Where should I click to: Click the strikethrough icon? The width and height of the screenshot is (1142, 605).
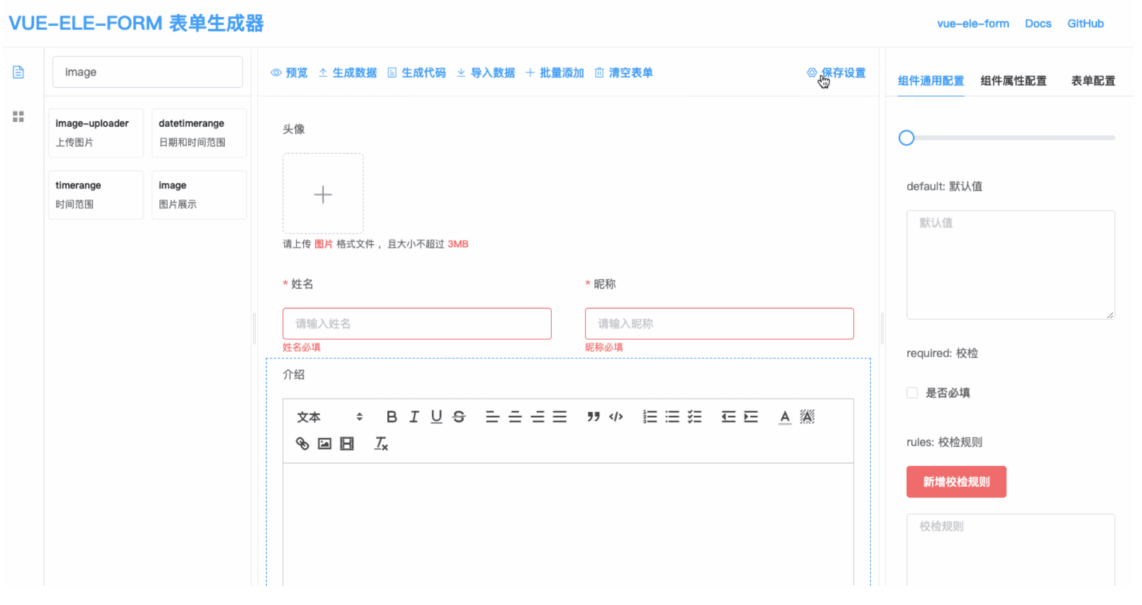click(x=459, y=417)
